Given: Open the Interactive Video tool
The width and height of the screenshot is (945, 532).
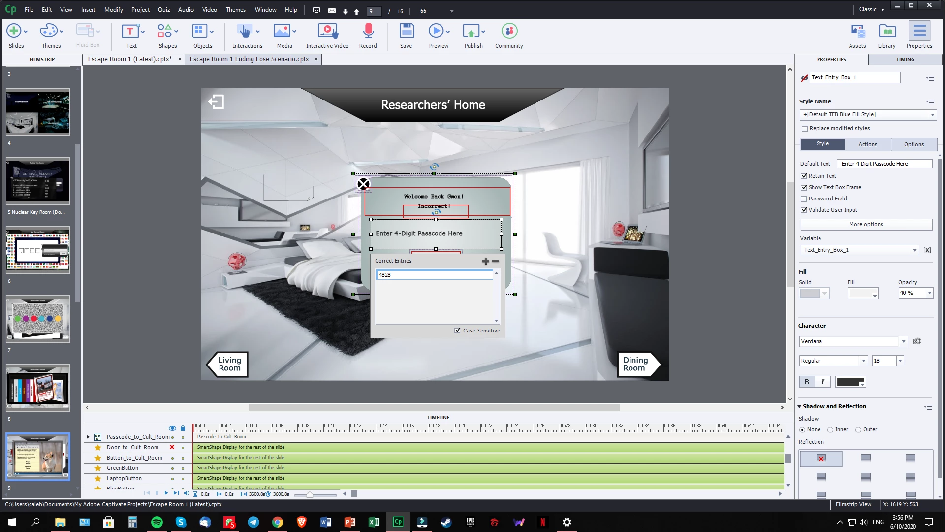Looking at the screenshot, I should [327, 32].
